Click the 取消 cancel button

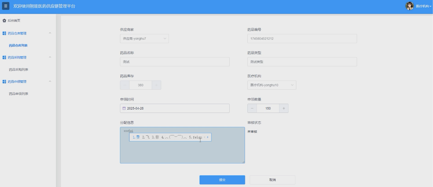[273, 180]
